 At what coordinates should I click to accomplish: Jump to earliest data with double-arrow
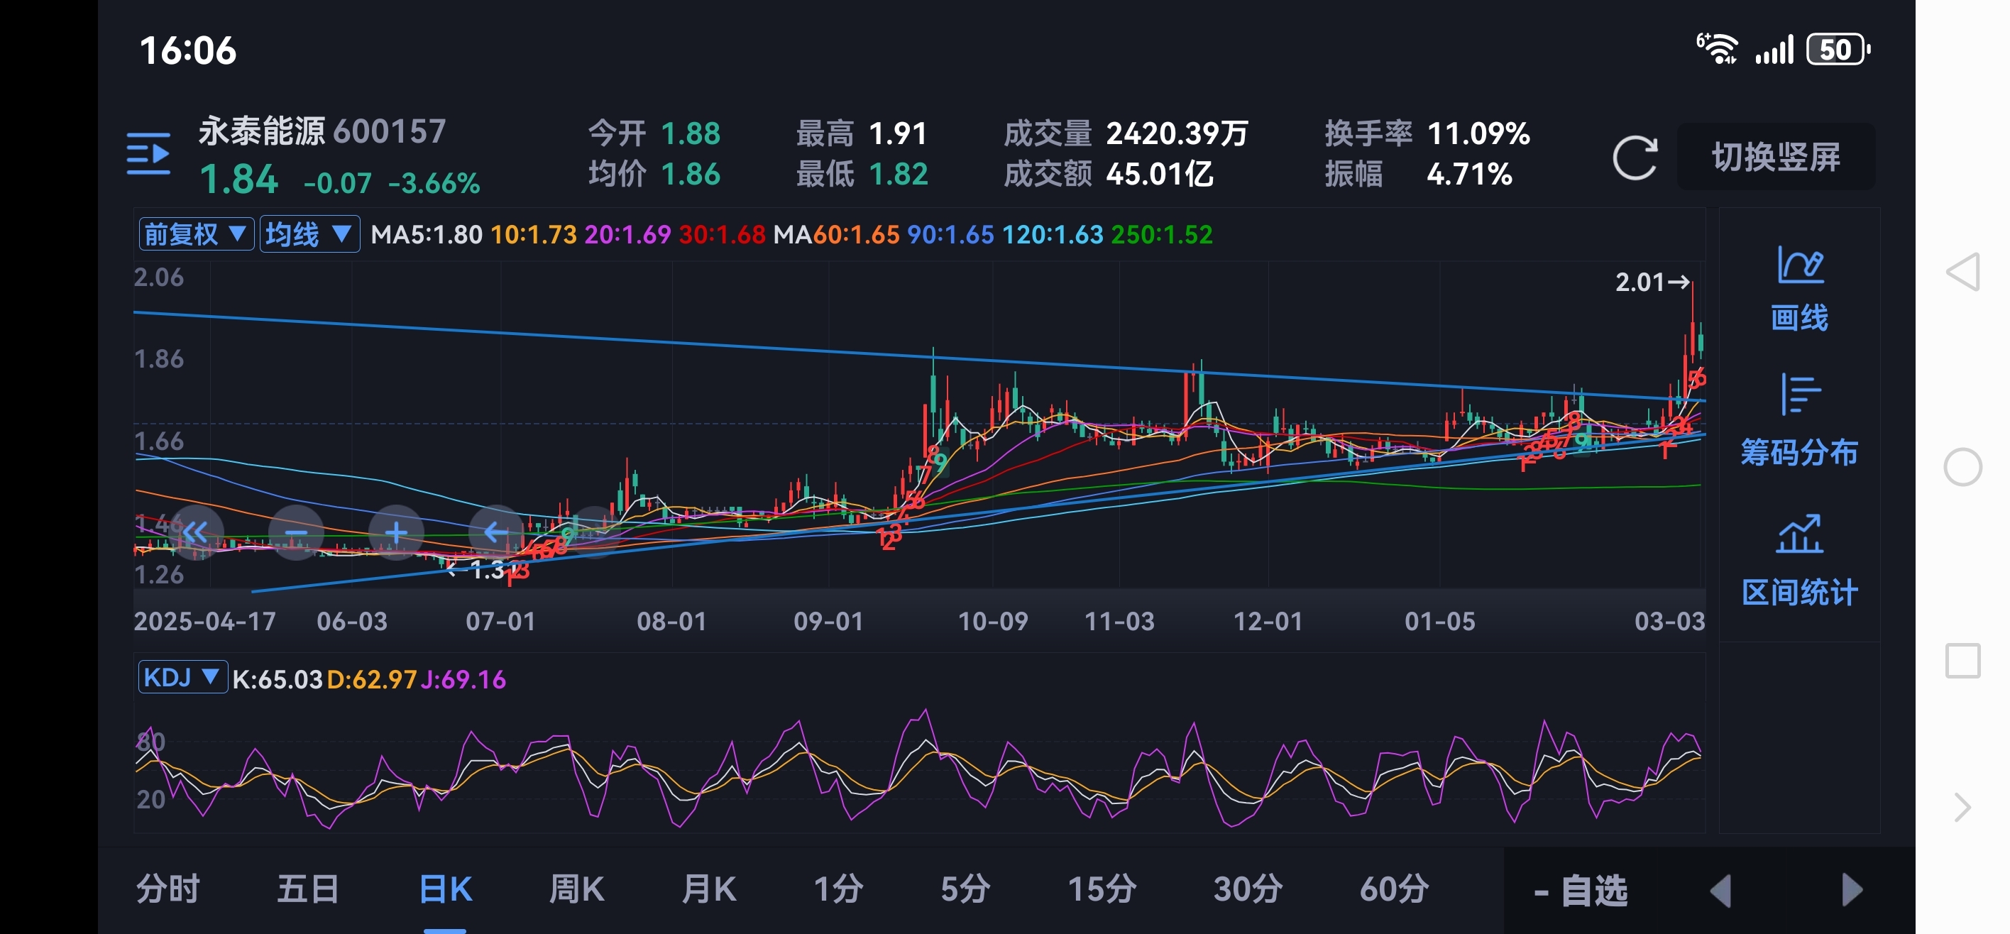(195, 533)
